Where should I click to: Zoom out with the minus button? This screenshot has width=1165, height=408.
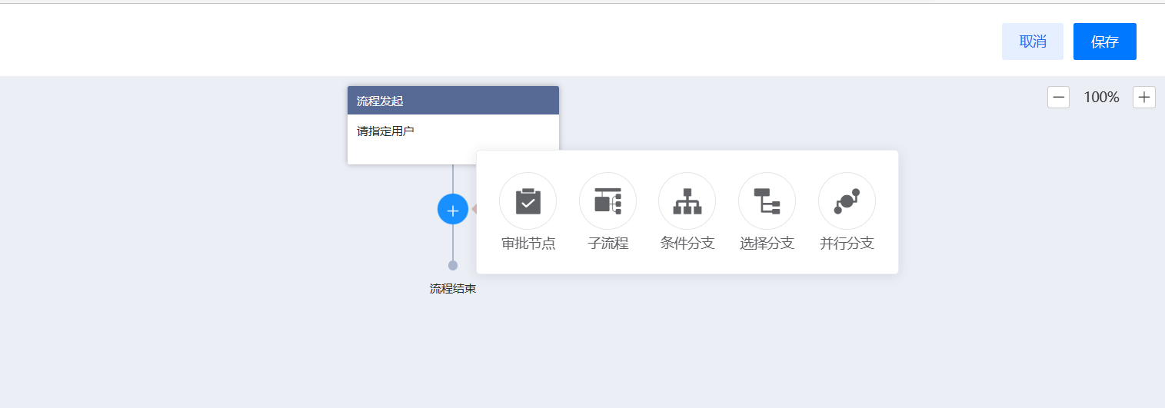point(1059,98)
